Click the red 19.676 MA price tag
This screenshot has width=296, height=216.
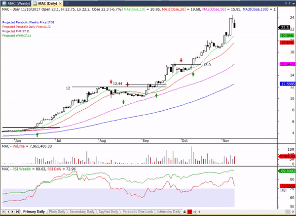pyautogui.click(x=287, y=43)
